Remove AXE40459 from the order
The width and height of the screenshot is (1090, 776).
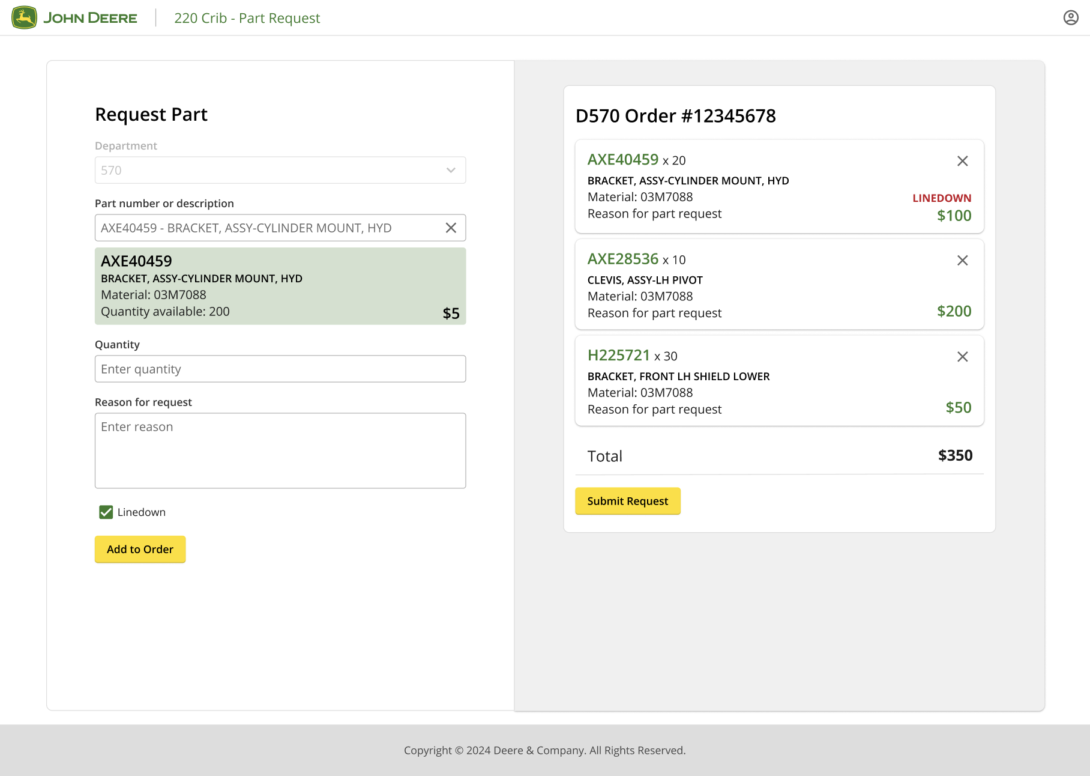click(x=962, y=161)
